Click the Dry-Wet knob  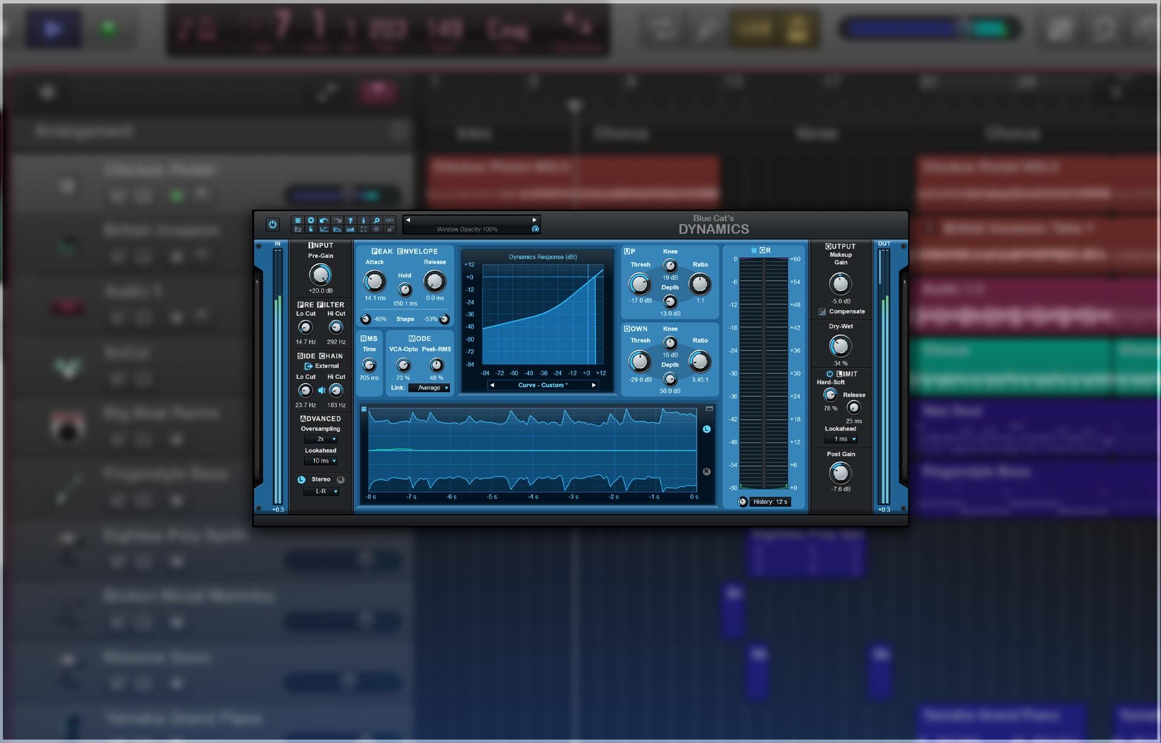[840, 346]
